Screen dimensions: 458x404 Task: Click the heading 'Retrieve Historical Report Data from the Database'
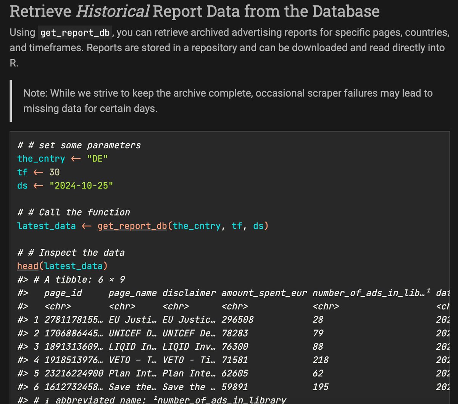click(195, 11)
